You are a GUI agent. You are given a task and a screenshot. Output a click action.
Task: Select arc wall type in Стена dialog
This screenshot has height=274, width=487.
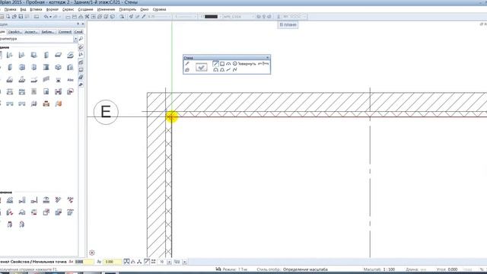click(228, 64)
